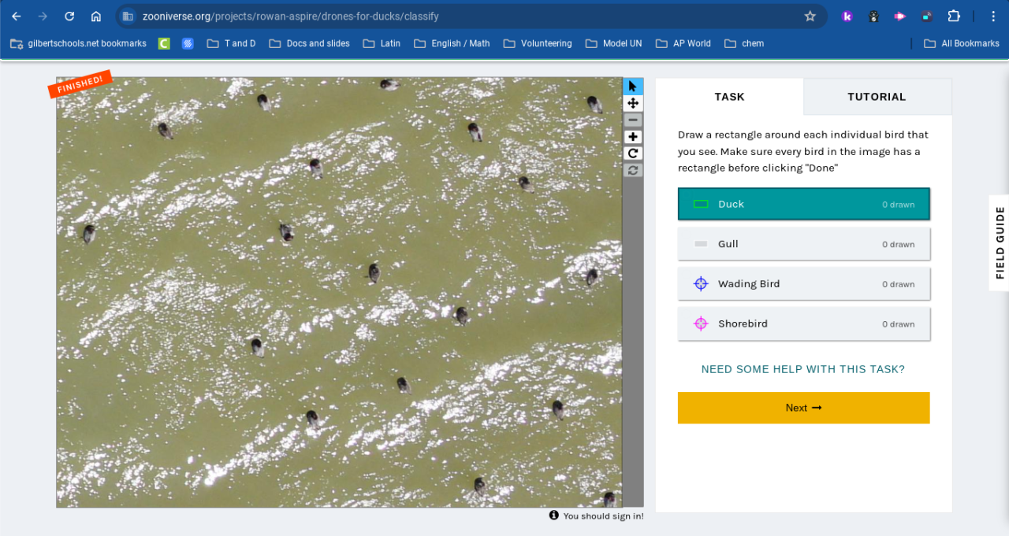The height and width of the screenshot is (536, 1009).
Task: Click the info icon beside sign-in notice
Action: [554, 515]
